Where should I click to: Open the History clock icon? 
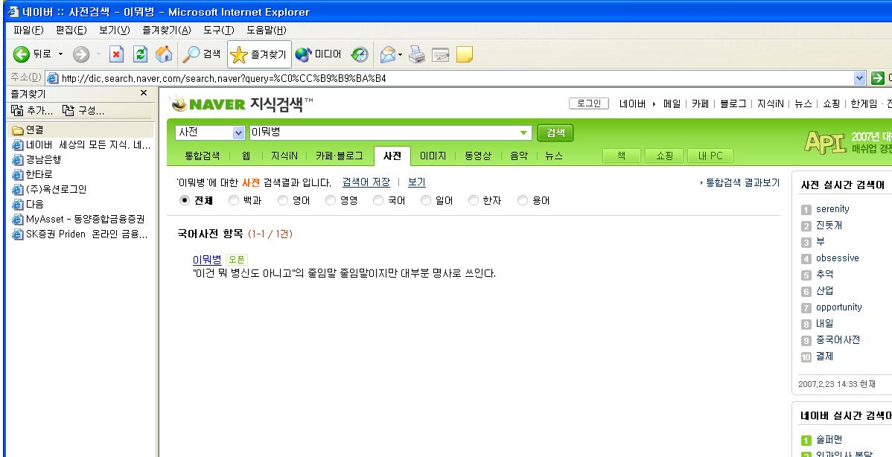tap(360, 54)
